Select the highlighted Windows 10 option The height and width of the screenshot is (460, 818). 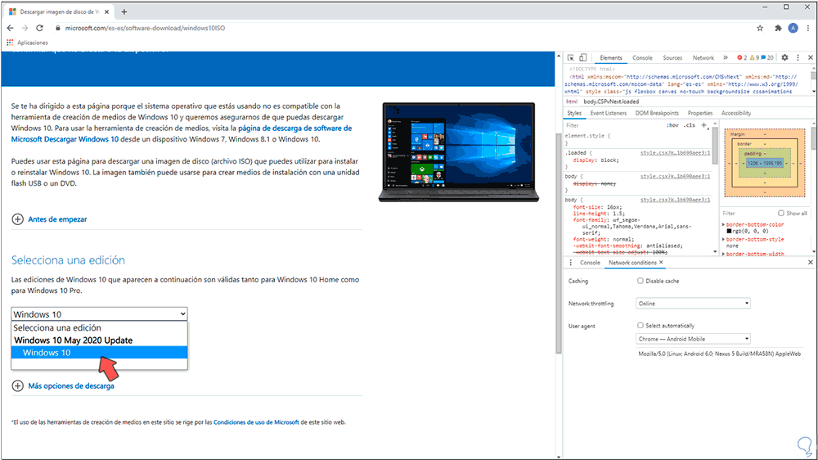click(x=99, y=353)
